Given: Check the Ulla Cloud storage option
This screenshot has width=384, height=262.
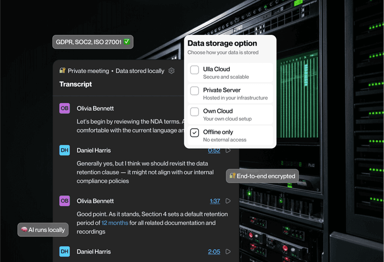Looking at the screenshot, I should click(195, 70).
